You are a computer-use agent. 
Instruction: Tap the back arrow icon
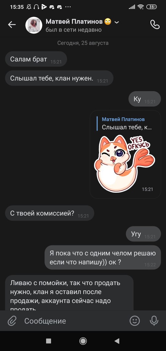pos(12,25)
